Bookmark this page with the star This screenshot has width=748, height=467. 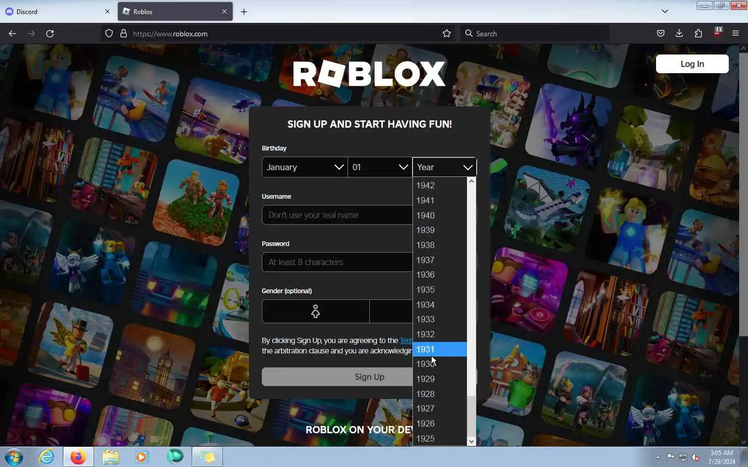click(447, 33)
